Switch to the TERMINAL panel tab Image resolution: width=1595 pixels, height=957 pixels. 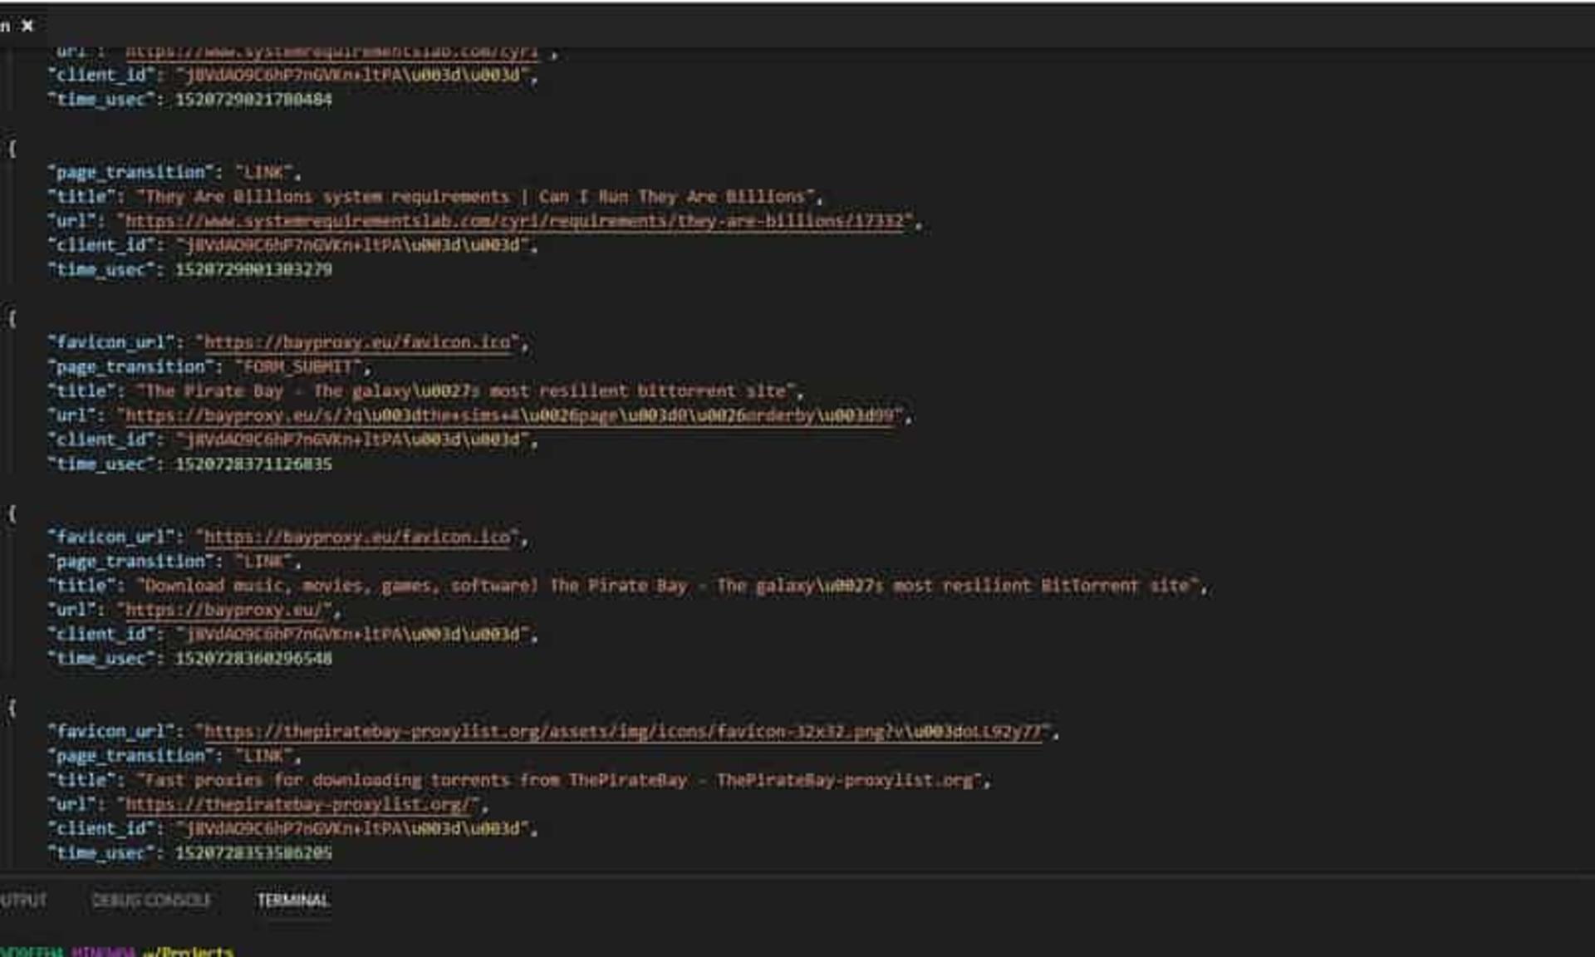(x=292, y=900)
